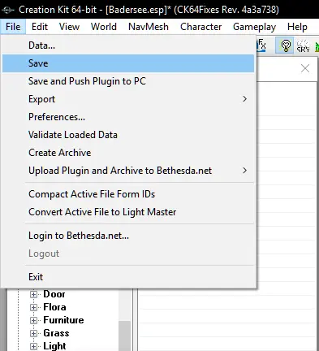Image resolution: width=319 pixels, height=351 pixels.
Task: Toggle the light bulb lighting icon
Action: [x=285, y=45]
